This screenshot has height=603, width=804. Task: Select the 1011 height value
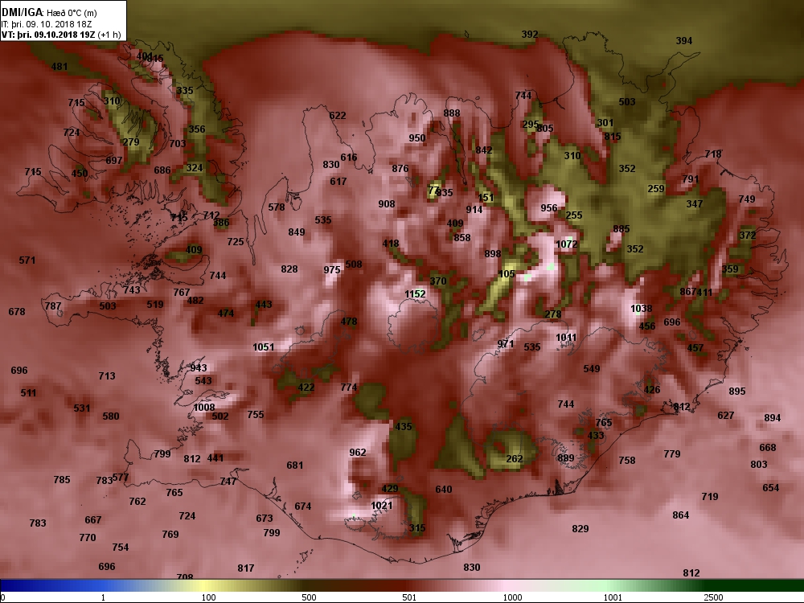click(x=566, y=338)
